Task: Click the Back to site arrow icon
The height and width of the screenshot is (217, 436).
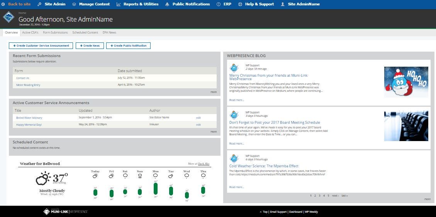Action: click(3, 4)
